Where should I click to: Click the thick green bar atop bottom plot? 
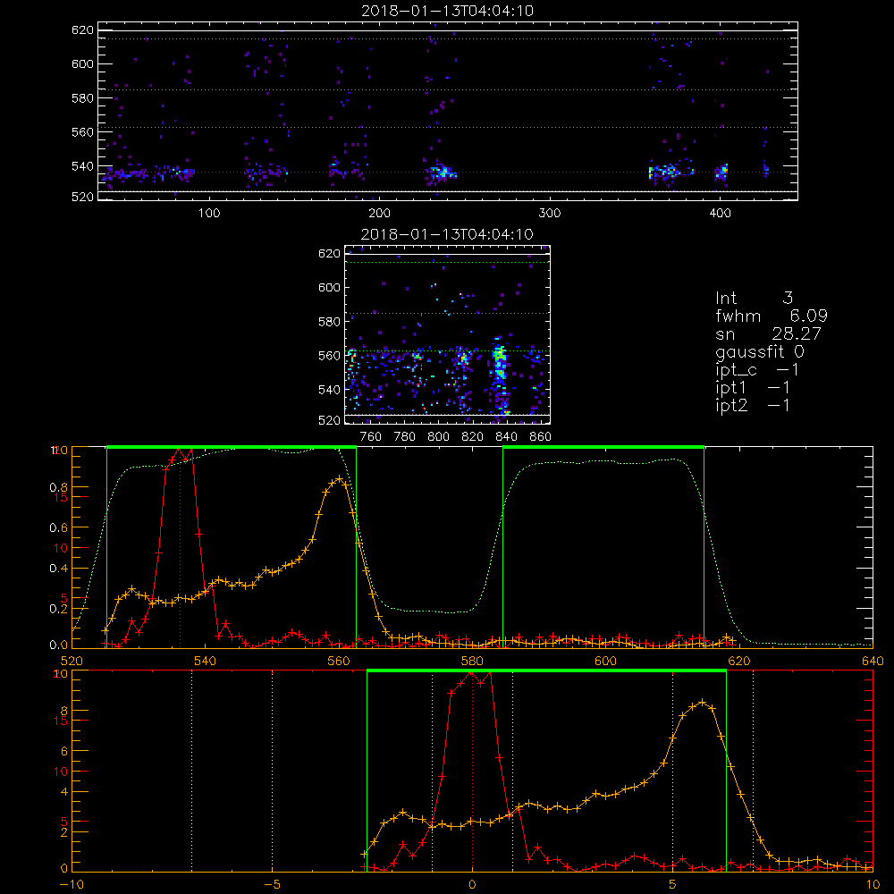coord(547,671)
